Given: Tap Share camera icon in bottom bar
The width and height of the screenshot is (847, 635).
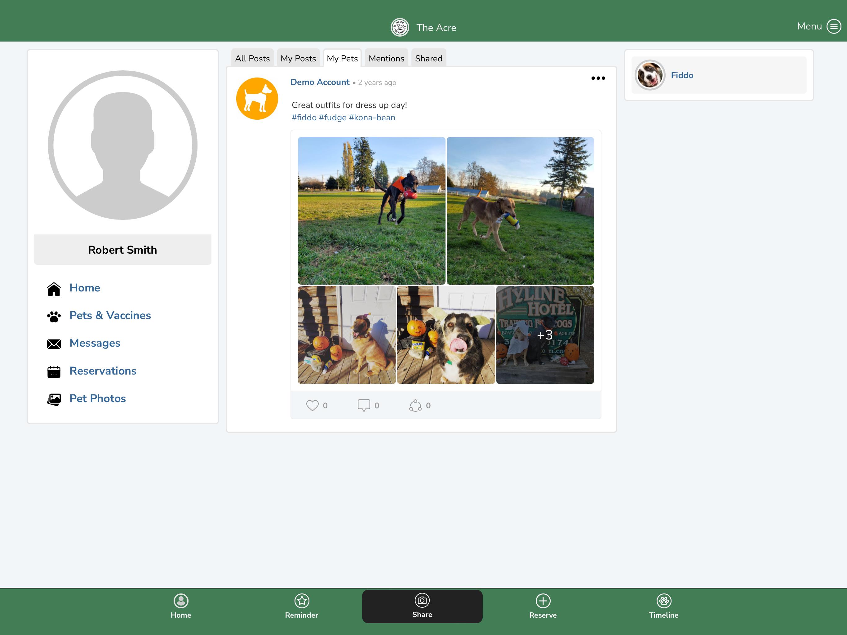Looking at the screenshot, I should click(x=422, y=600).
